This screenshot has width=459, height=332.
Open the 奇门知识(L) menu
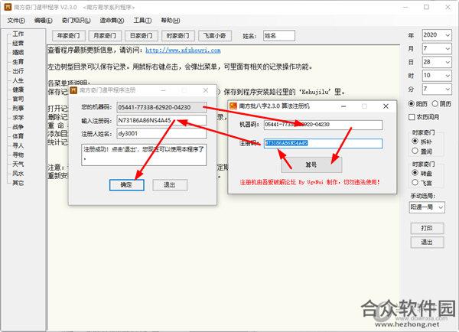[x=76, y=21]
